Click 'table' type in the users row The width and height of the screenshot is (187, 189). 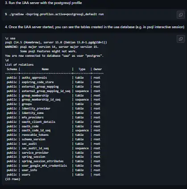coord(79,175)
